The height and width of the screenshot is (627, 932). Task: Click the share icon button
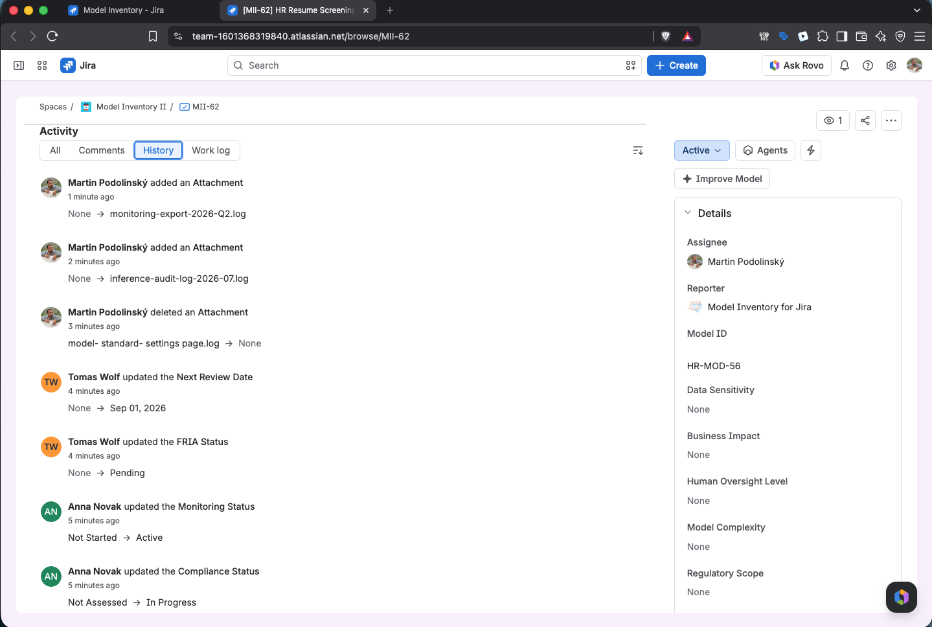click(x=865, y=120)
